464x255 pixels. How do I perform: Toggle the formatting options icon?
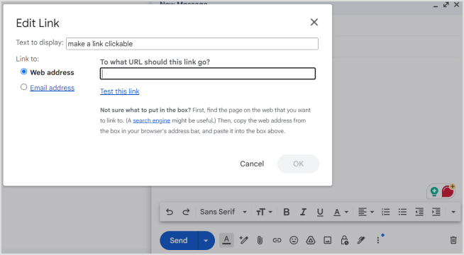pyautogui.click(x=226, y=240)
